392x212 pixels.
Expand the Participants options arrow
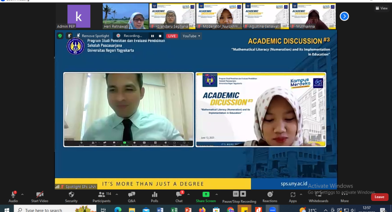[117, 194]
